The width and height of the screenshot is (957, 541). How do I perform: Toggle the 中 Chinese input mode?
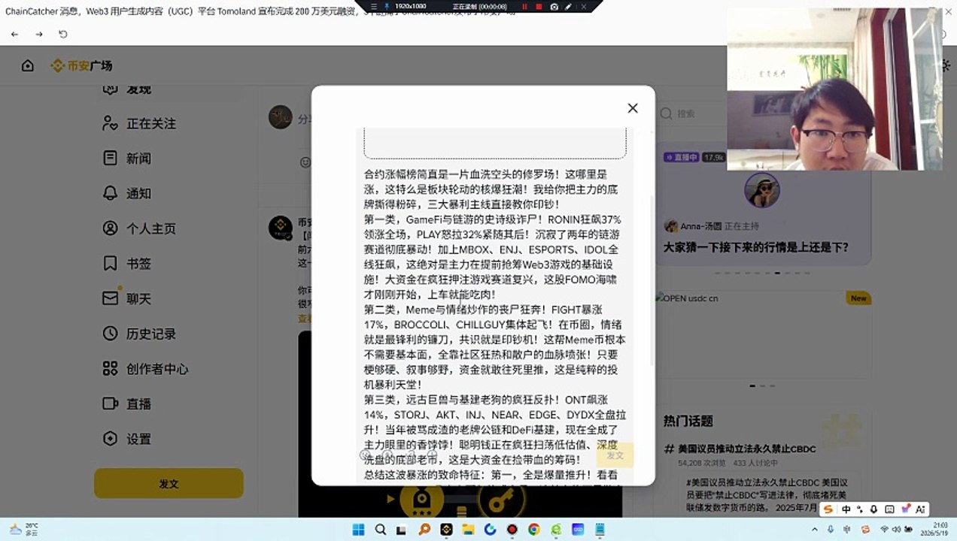coord(846,509)
